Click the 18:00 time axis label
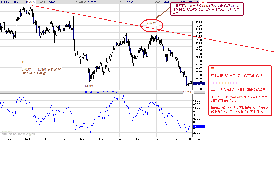The width and height of the screenshot is (279, 179). pos(189,139)
